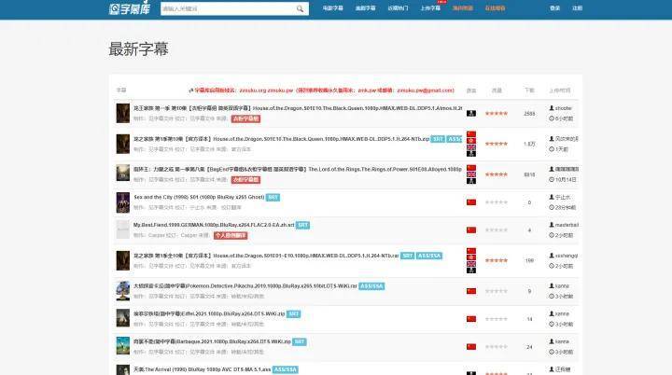
Task: Go to 近期热门 section
Action: click(x=398, y=8)
